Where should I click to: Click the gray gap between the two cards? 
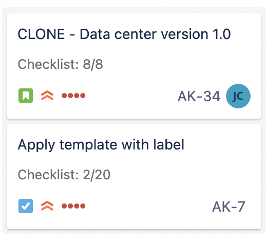(x=134, y=121)
